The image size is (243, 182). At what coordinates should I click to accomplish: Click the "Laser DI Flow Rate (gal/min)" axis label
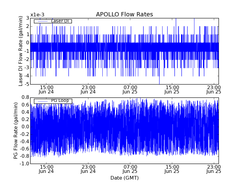20,51
